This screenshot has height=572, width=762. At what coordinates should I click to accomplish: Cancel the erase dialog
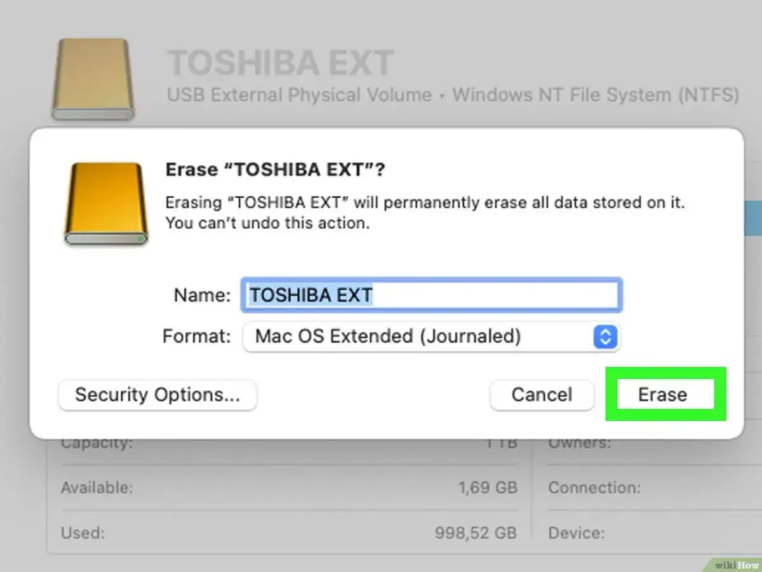[x=542, y=395]
